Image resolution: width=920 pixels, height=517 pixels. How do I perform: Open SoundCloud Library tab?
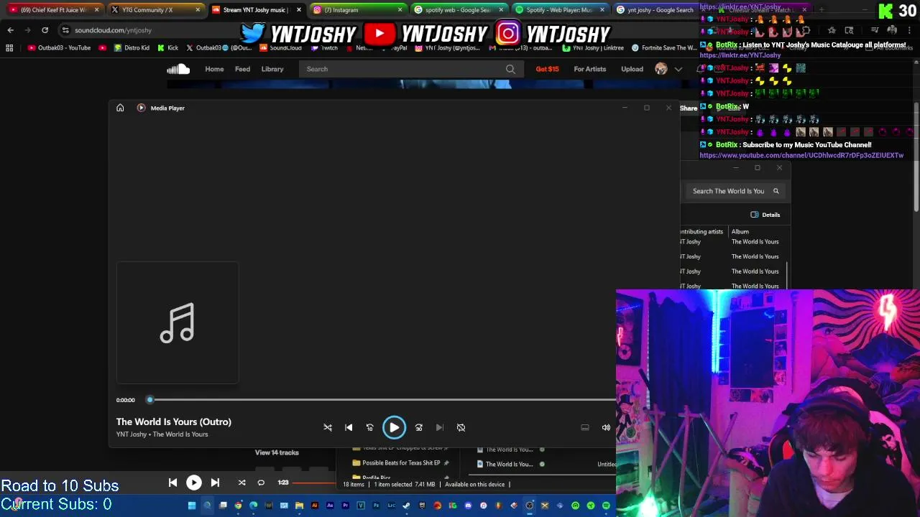(x=272, y=69)
